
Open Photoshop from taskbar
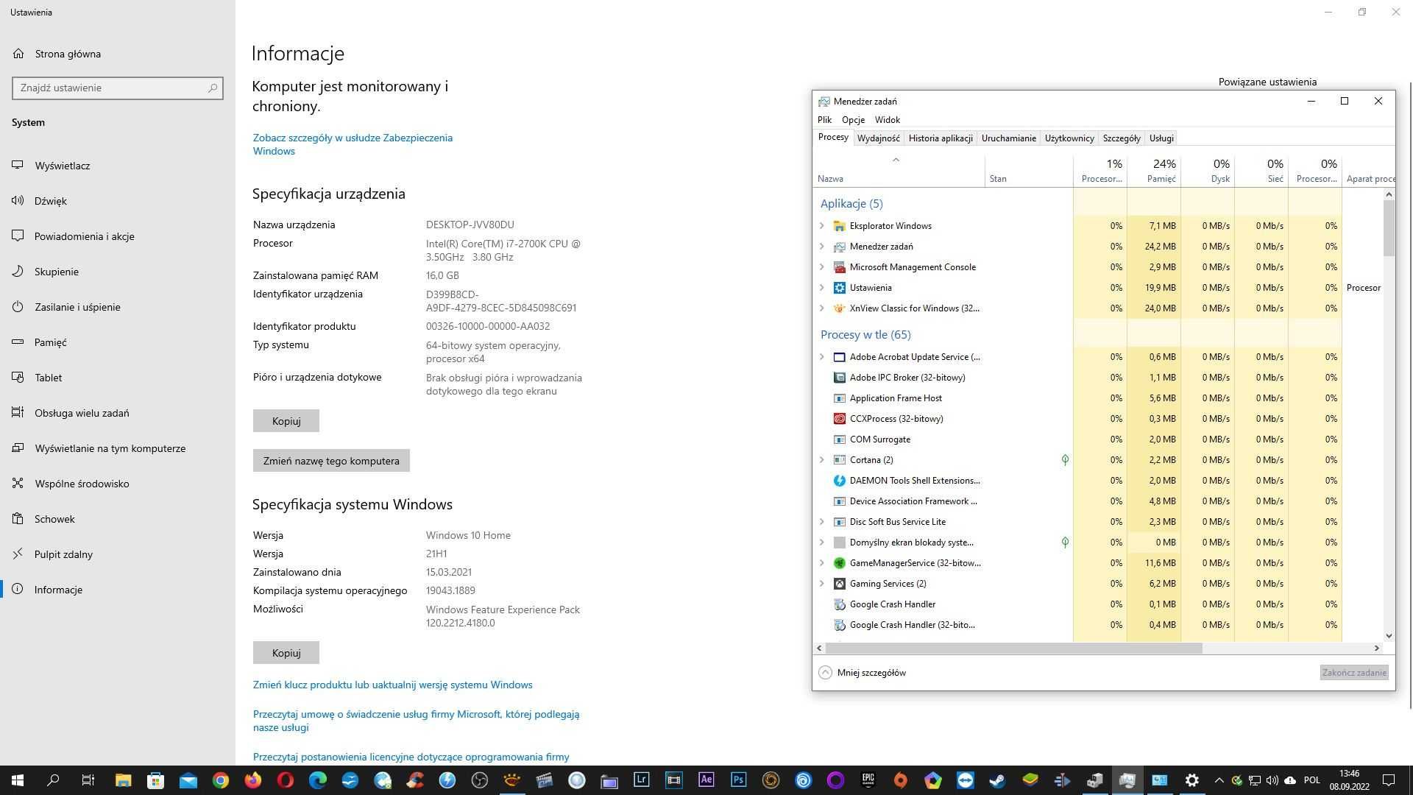click(739, 780)
